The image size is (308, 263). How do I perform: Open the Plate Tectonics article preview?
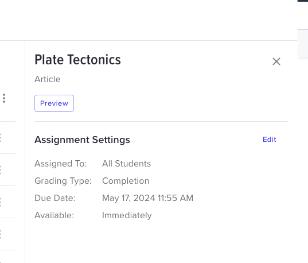point(54,103)
